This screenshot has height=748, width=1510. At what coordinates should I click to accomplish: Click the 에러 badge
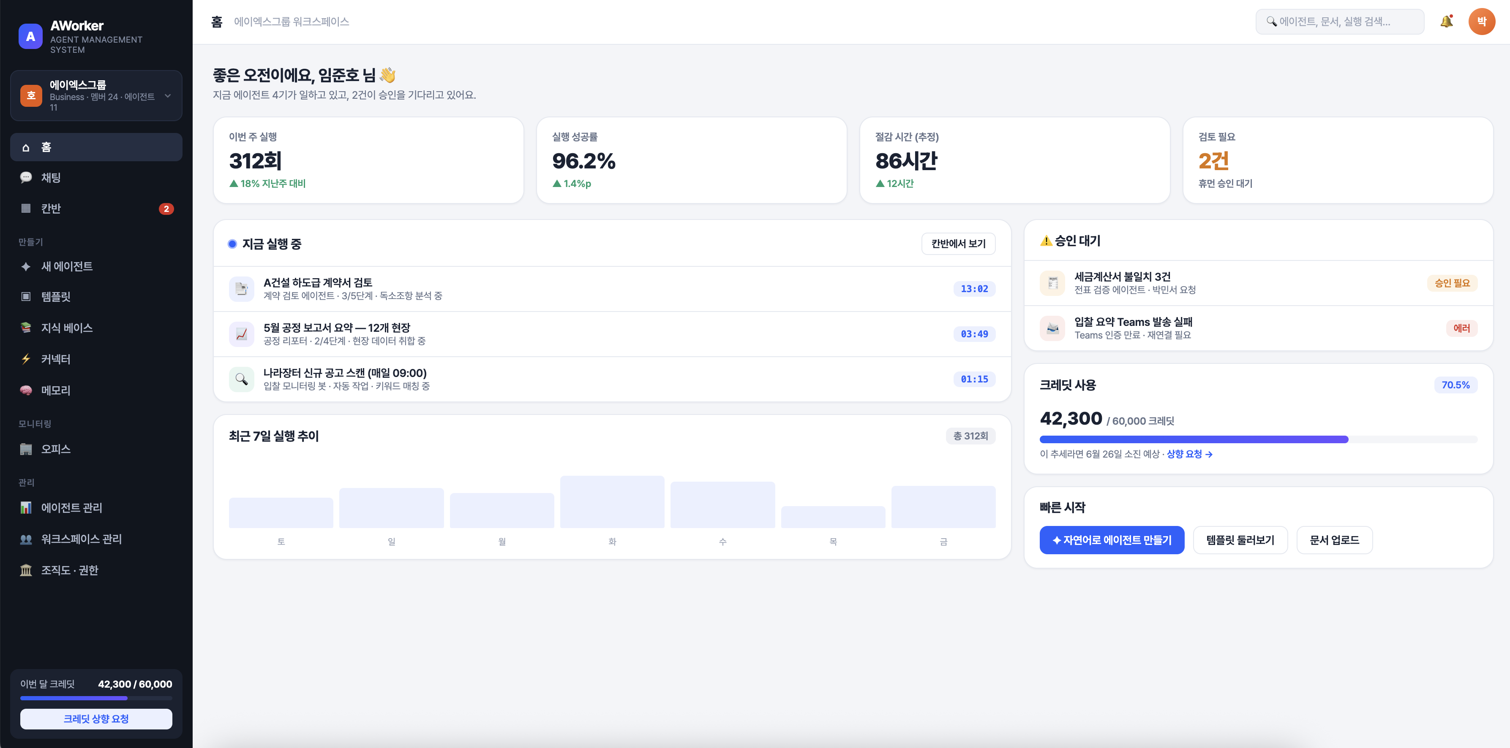coord(1461,328)
